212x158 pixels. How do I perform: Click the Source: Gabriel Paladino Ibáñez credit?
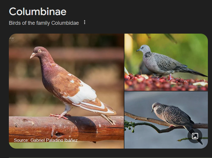[x=46, y=140]
